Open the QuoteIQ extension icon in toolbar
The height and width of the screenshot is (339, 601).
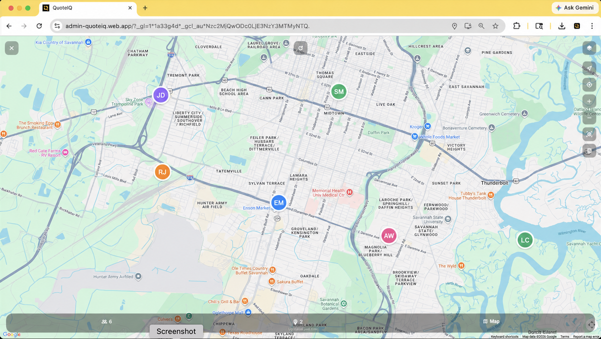pyautogui.click(x=577, y=26)
